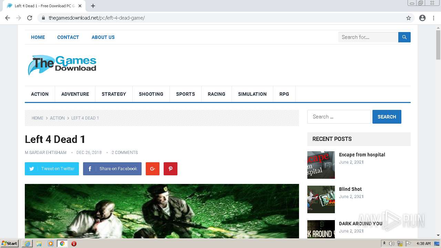Viewport: 441px width, 248px height.
Task: Select the RPG category tab
Action: 284,94
